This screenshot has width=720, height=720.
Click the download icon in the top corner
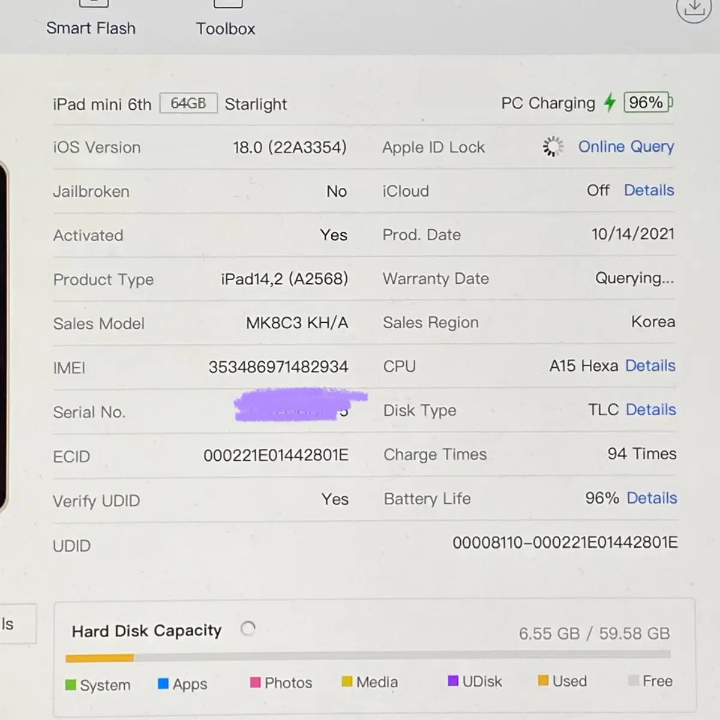coord(694,7)
